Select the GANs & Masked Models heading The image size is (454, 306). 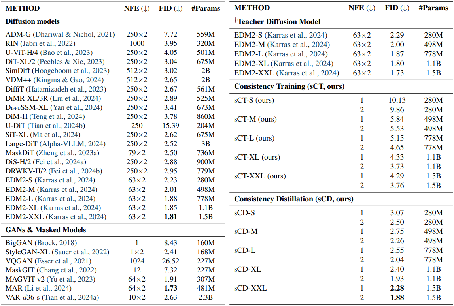45,230
